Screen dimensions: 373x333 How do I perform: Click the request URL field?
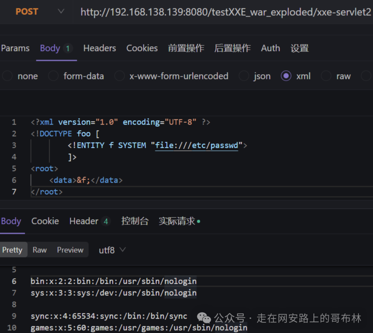pos(226,12)
